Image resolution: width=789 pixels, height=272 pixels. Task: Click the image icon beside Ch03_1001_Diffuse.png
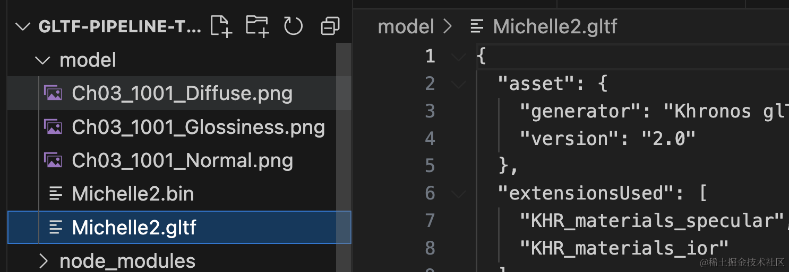[53, 94]
